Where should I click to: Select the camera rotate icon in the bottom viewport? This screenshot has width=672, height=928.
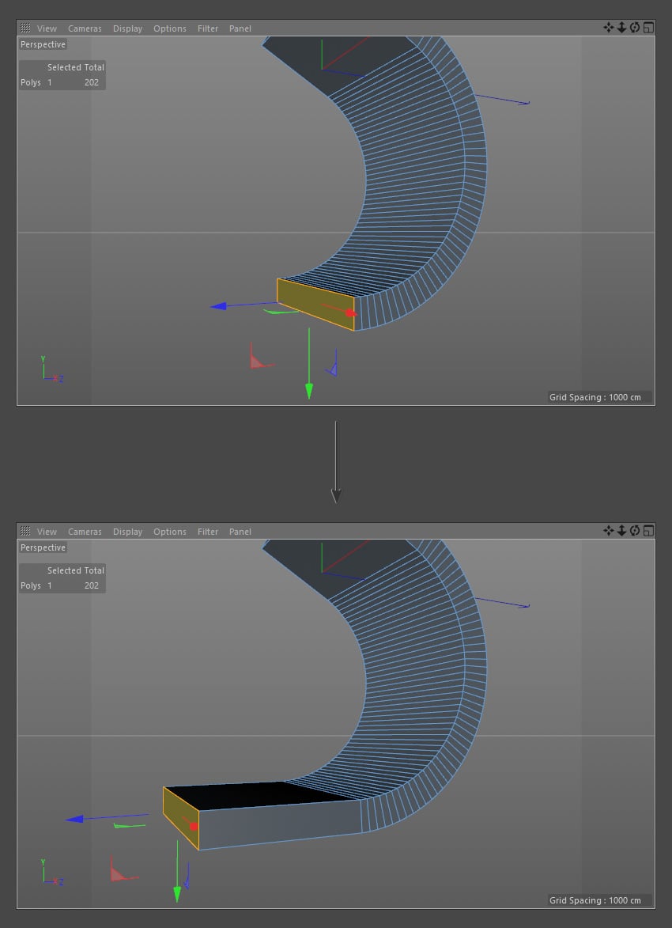[635, 530]
